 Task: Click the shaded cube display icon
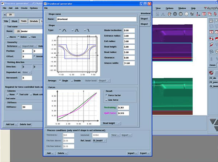192,14
